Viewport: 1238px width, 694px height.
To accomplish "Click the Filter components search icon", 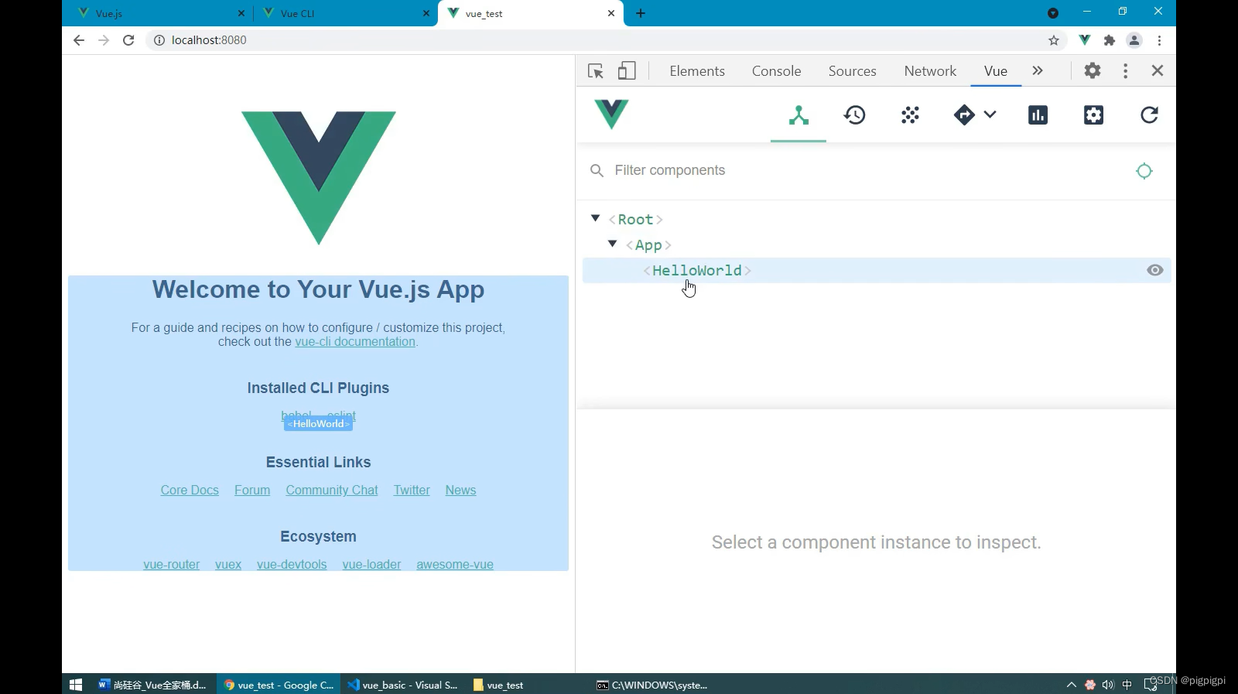I will coord(597,170).
